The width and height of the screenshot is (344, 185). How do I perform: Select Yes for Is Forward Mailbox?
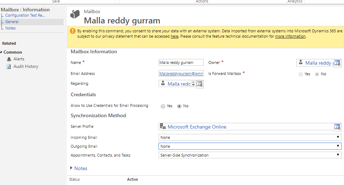tap(301, 74)
